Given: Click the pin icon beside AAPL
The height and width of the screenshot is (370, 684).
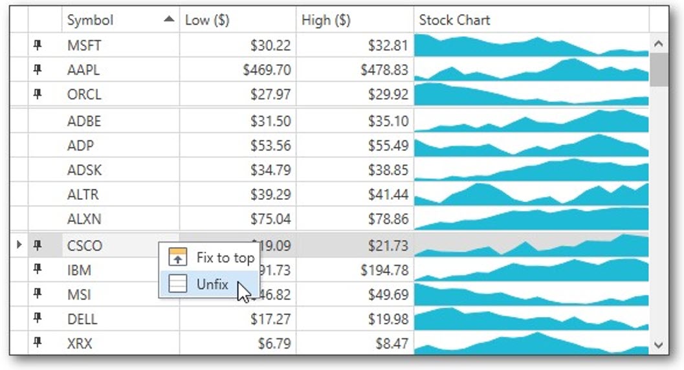Looking at the screenshot, I should click(38, 69).
